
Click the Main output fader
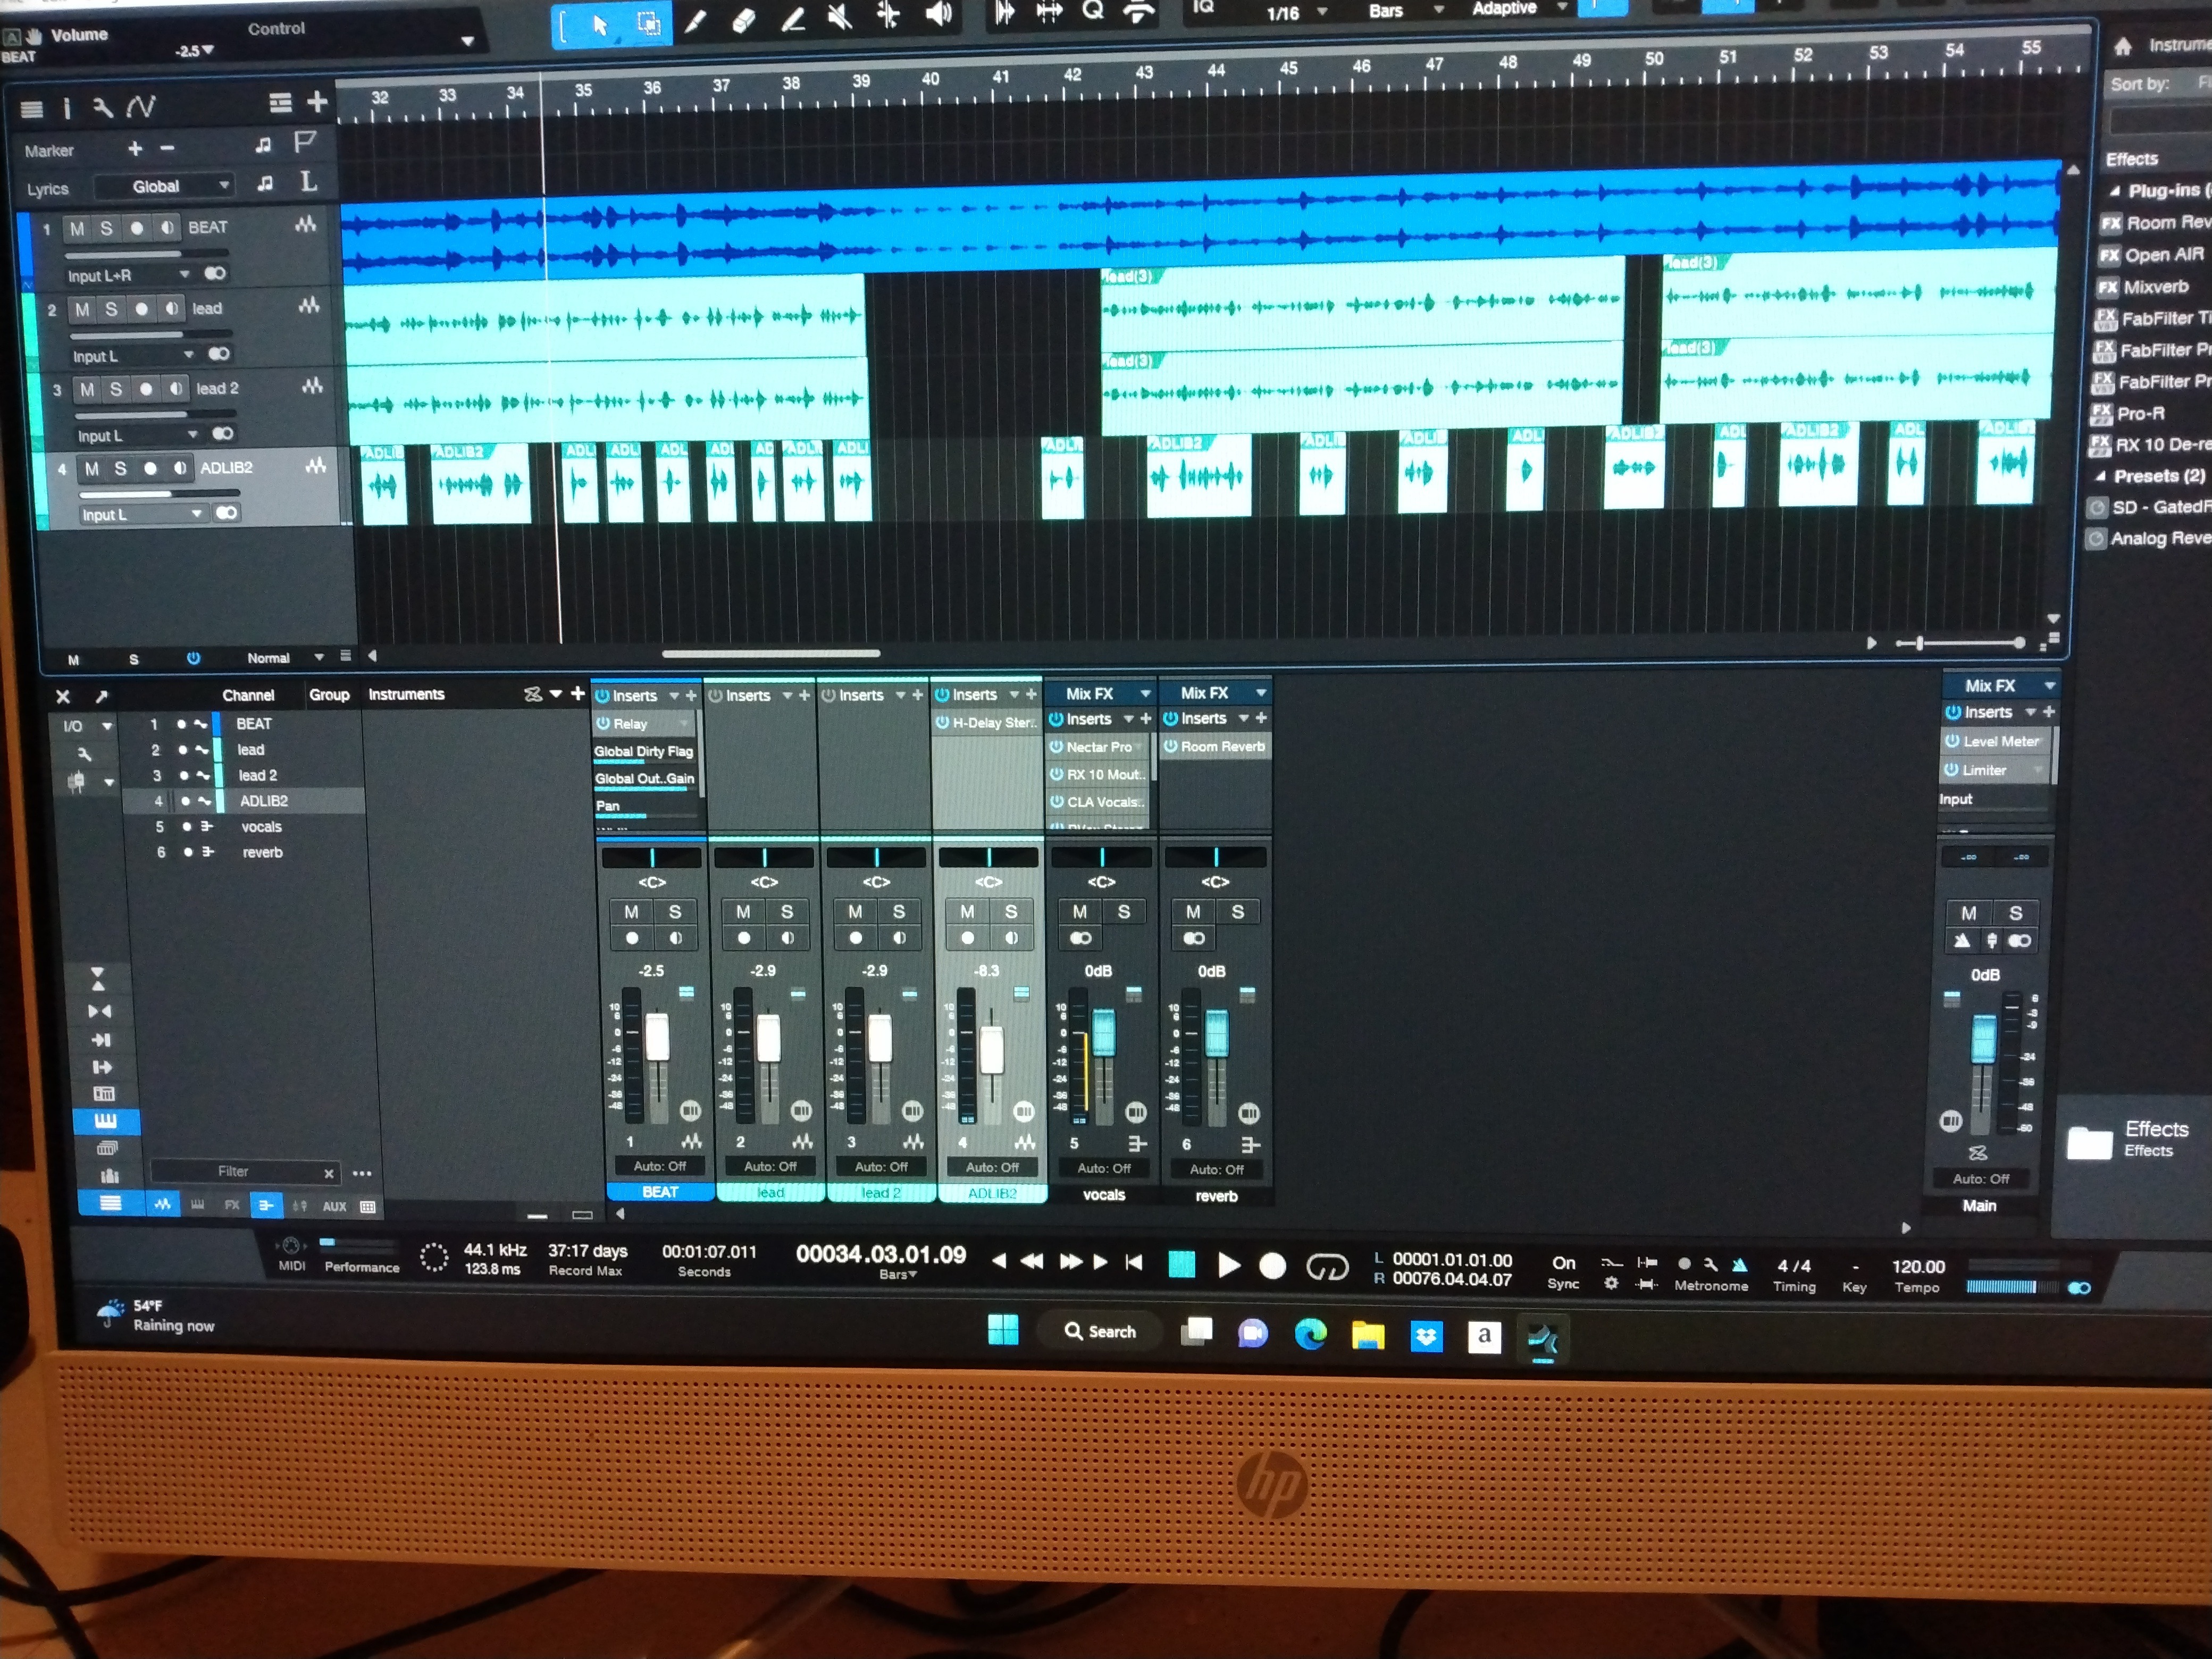[1983, 1038]
